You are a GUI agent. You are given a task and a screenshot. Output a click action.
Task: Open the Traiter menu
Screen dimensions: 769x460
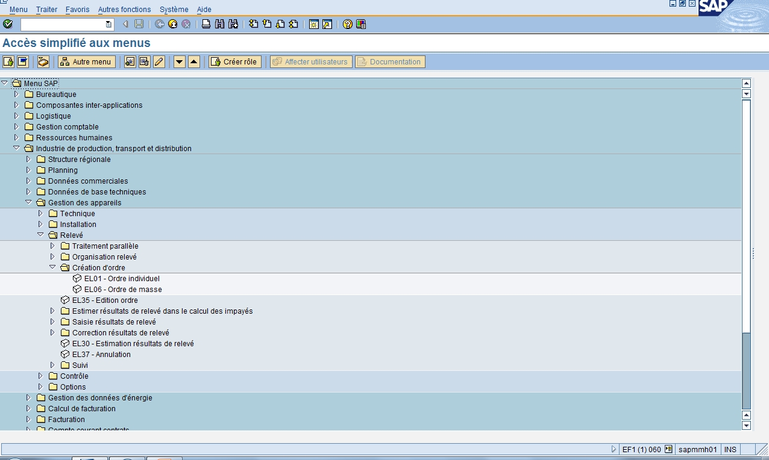46,10
